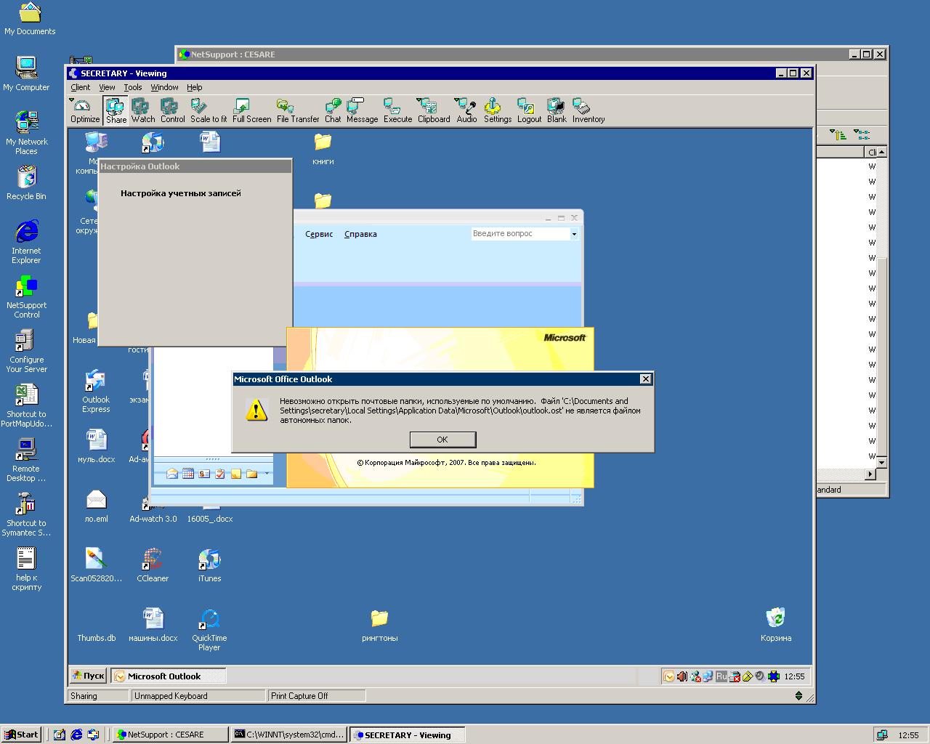Expand the Введите вопрос dropdown arrow
The image size is (930, 744).
pos(574,234)
